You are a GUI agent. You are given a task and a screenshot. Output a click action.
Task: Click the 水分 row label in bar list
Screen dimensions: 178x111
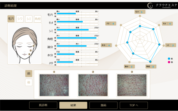tap(50, 55)
